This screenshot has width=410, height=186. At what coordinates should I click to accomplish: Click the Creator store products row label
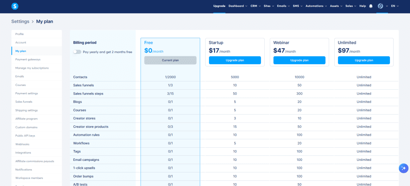click(91, 127)
